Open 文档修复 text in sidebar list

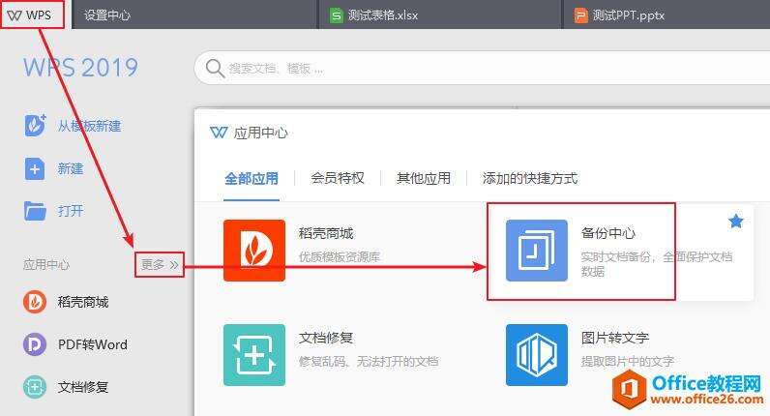point(83,387)
